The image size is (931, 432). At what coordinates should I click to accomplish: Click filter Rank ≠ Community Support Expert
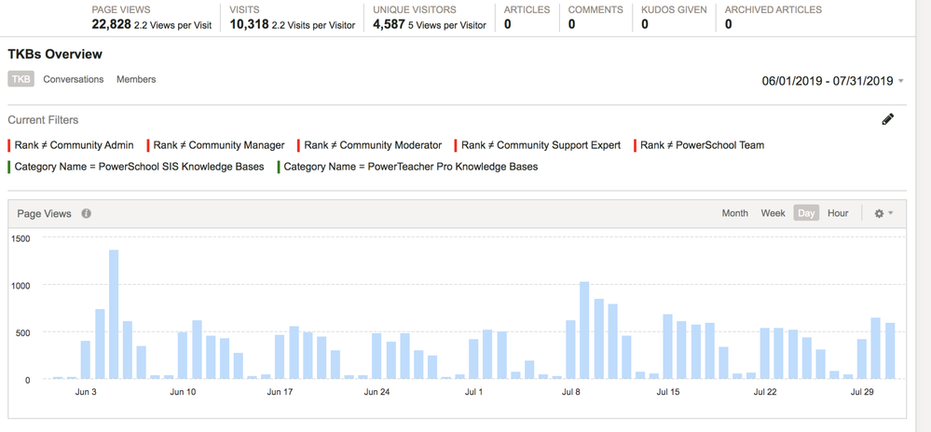538,145
